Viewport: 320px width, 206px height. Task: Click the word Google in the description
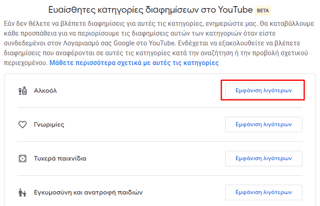[124, 43]
